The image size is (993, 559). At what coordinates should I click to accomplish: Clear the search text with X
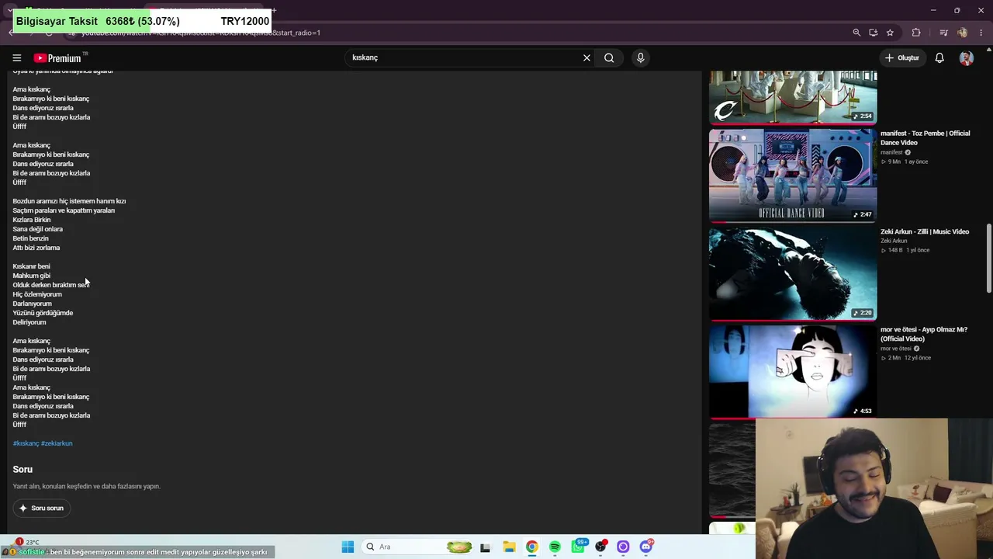[x=586, y=57]
